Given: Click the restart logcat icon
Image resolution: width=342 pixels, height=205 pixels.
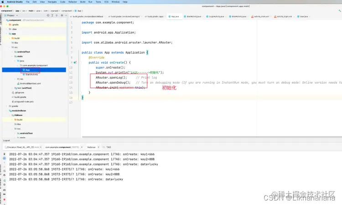Looking at the screenshot, I should coord(5,180).
